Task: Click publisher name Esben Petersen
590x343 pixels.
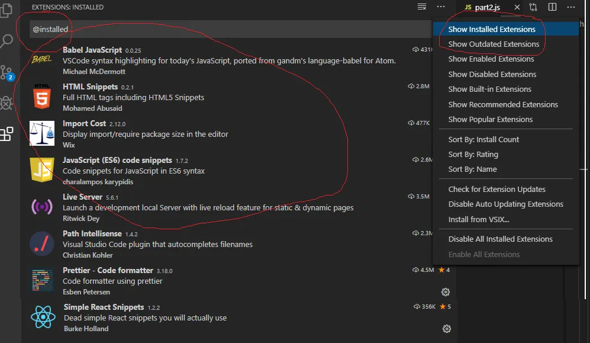Action: [x=86, y=292]
